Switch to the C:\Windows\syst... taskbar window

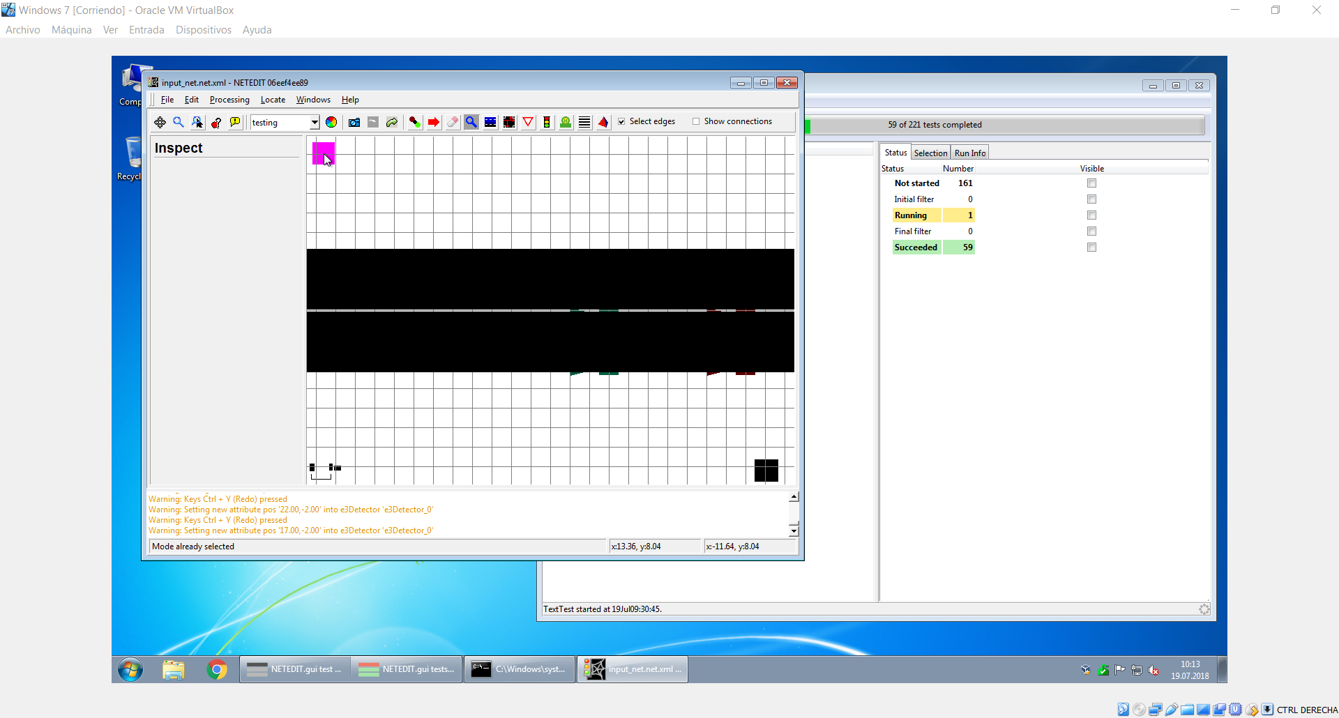pos(520,669)
